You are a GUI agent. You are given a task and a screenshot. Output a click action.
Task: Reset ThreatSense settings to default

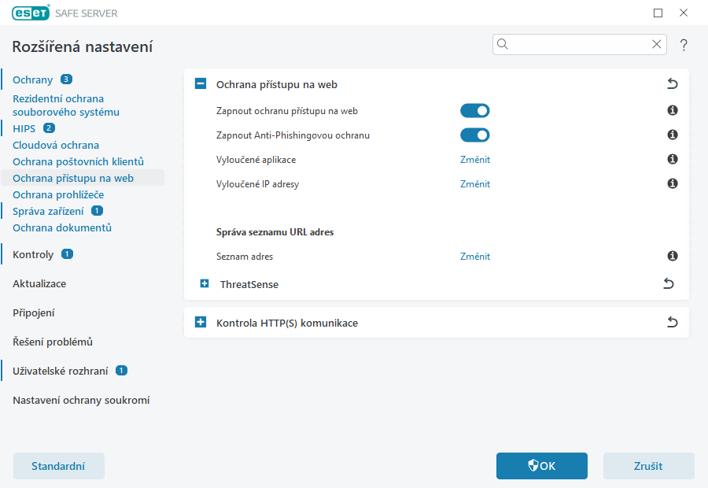coord(669,283)
